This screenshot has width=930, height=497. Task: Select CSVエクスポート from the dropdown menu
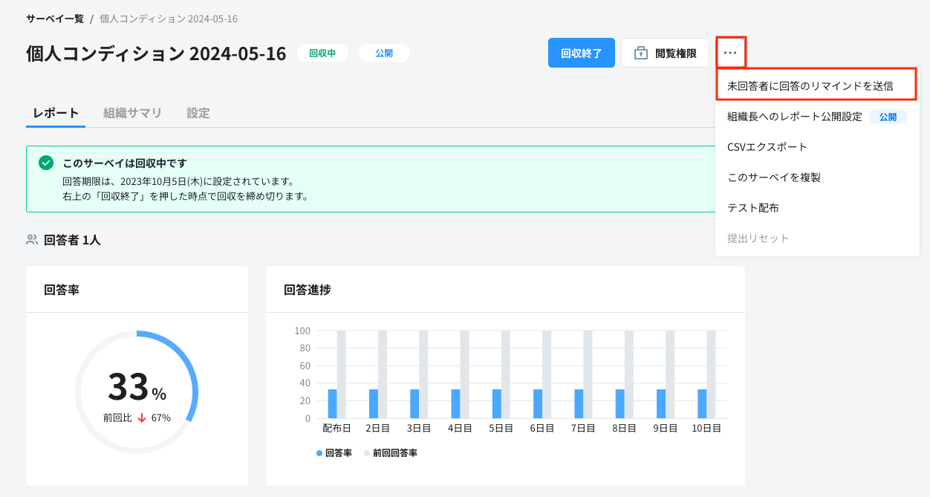pyautogui.click(x=767, y=147)
